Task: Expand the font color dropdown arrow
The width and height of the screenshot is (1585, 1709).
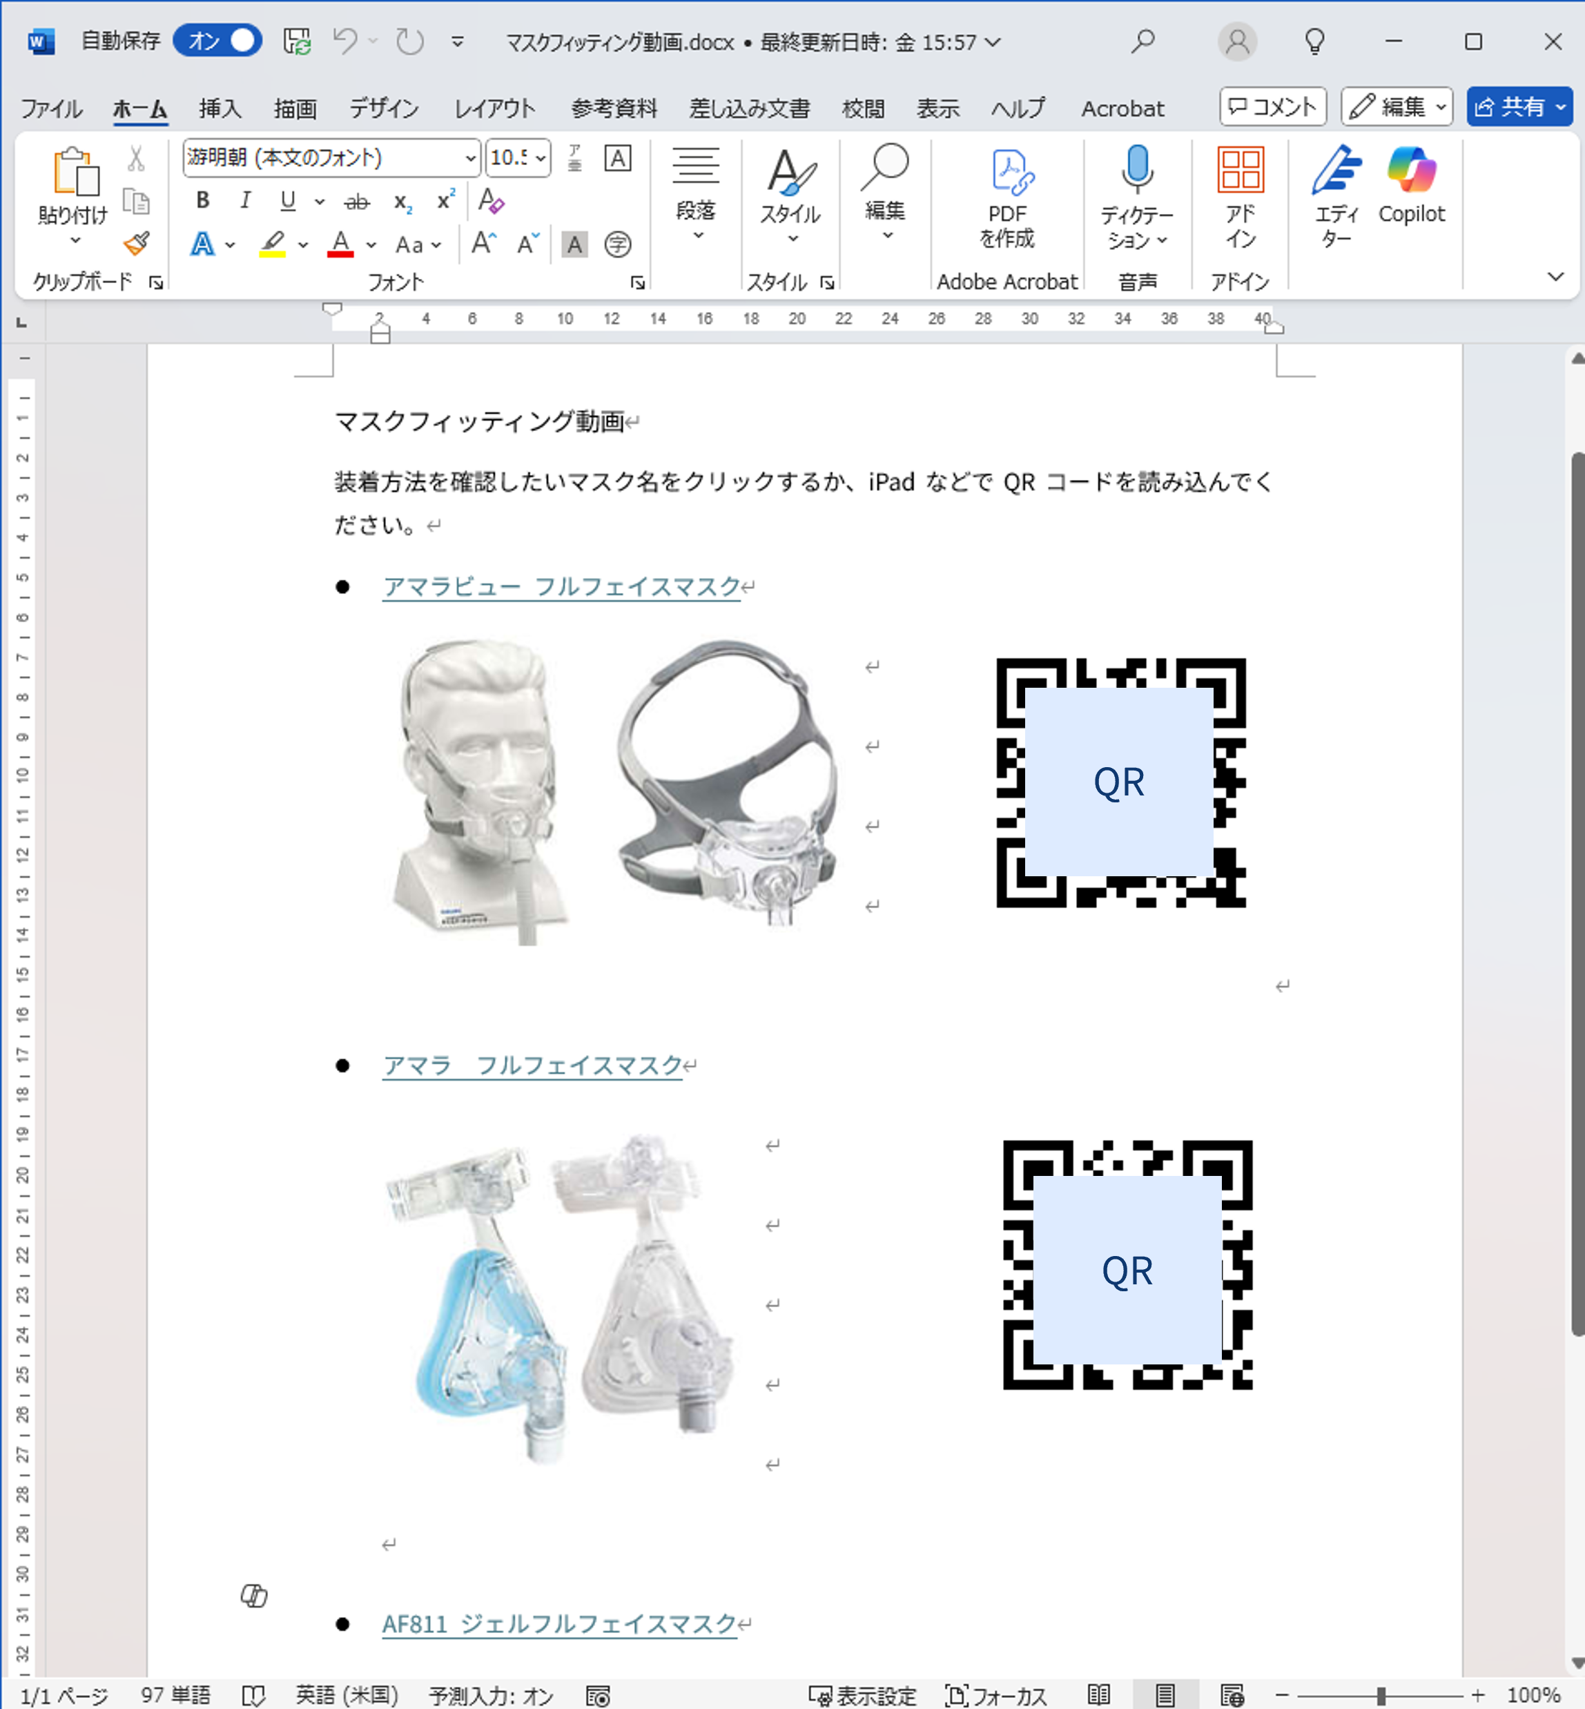Action: (371, 244)
